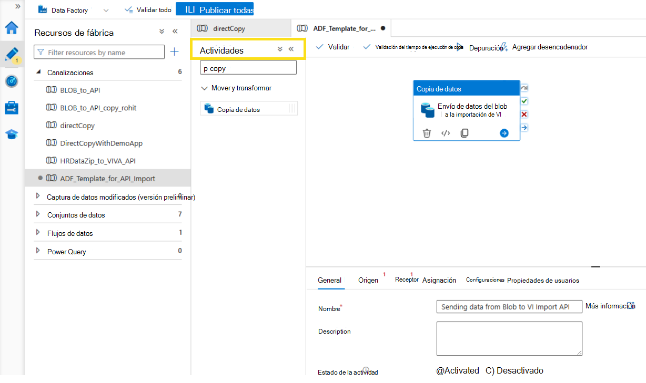Click the upon-skip connector icon
The width and height of the screenshot is (646, 383).
click(x=524, y=88)
